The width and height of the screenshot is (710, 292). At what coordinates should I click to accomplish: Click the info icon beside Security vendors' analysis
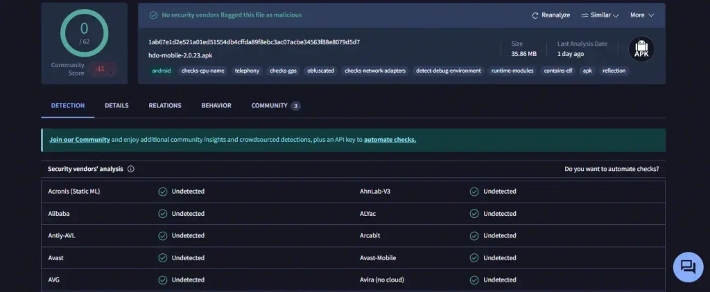(x=131, y=169)
